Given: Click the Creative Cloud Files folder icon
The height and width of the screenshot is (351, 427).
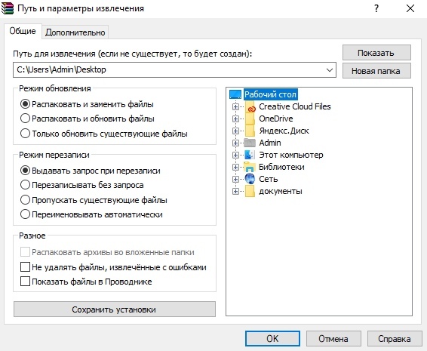Looking at the screenshot, I should pyautogui.click(x=250, y=106).
